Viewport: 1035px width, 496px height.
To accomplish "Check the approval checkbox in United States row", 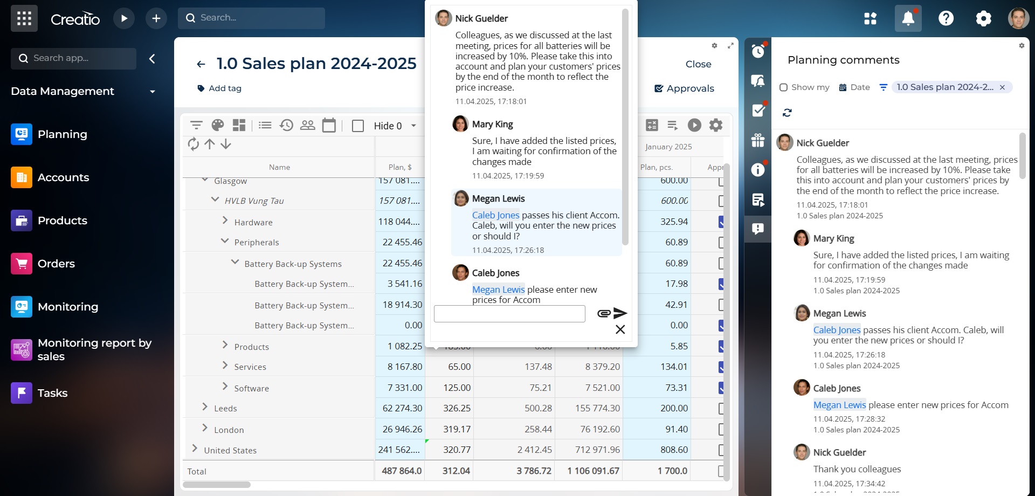I will click(721, 450).
